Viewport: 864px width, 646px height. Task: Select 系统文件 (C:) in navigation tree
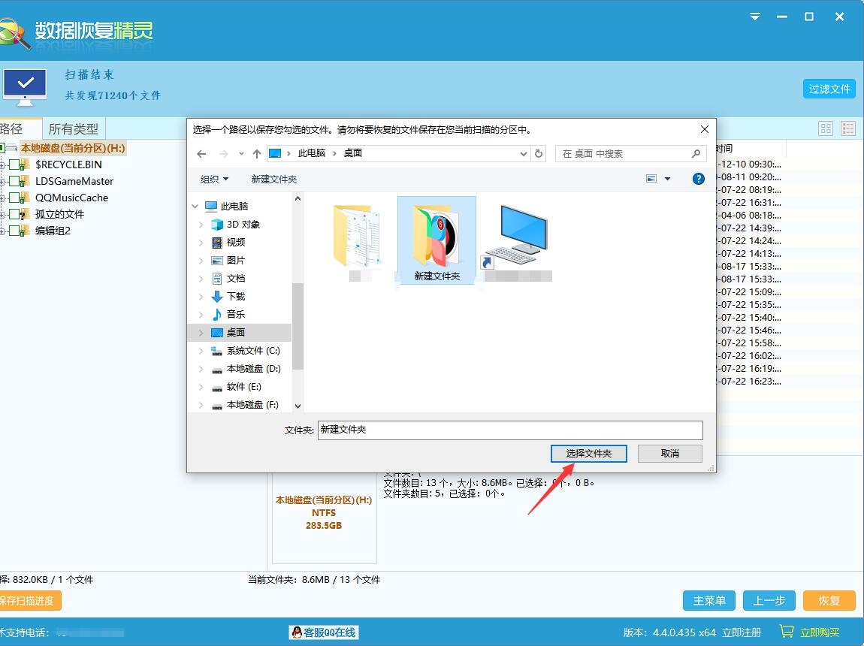pyautogui.click(x=252, y=351)
